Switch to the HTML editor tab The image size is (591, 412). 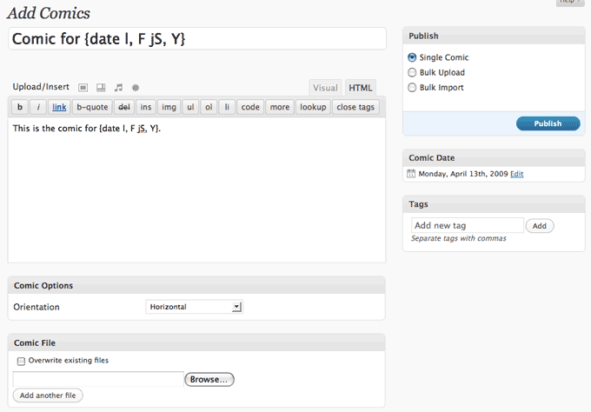[x=361, y=88]
